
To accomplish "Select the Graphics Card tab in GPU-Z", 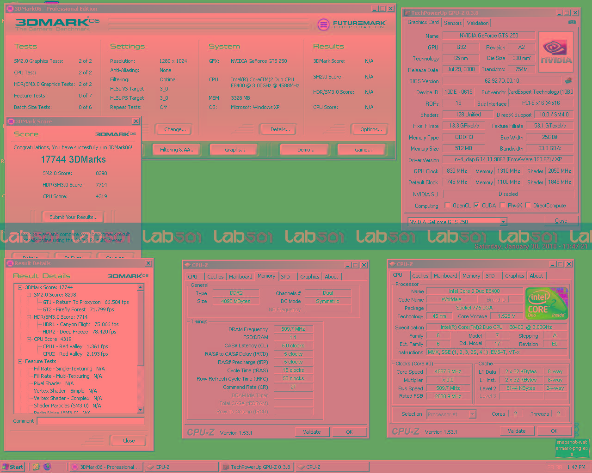I will (x=423, y=22).
